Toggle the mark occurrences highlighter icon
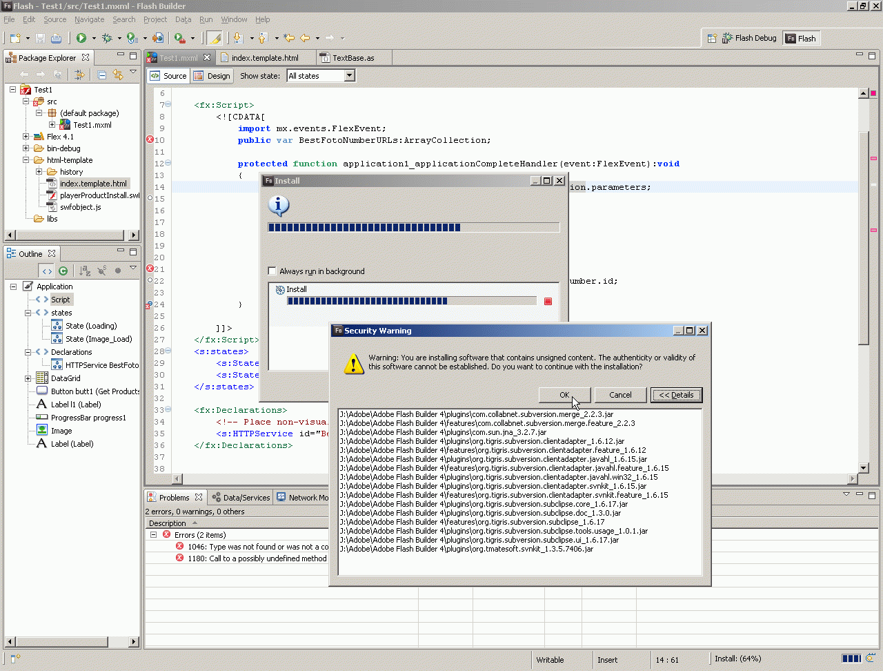Image resolution: width=883 pixels, height=671 pixels. [215, 39]
